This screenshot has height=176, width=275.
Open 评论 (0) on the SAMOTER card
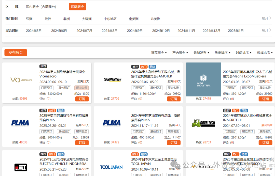[x=137, y=99]
